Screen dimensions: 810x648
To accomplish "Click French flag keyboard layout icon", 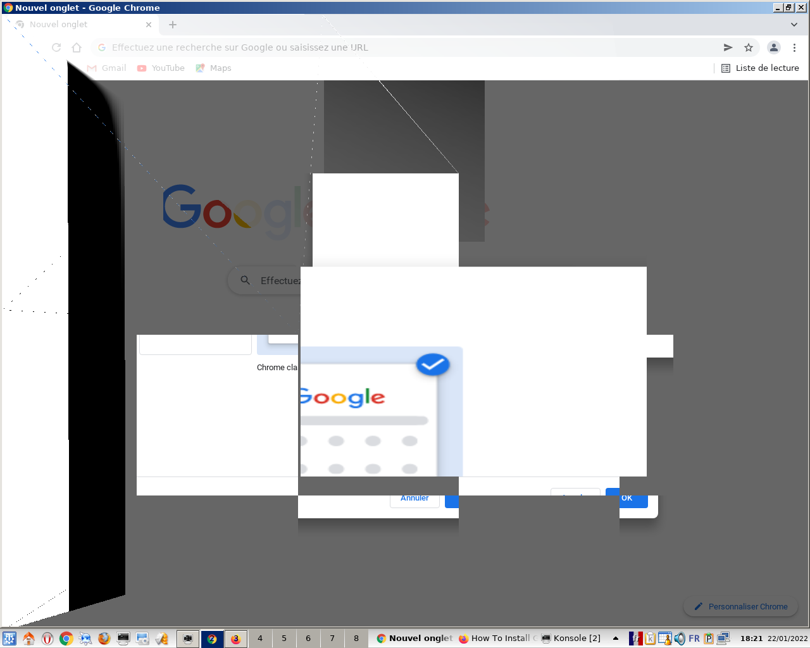I will pos(636,639).
